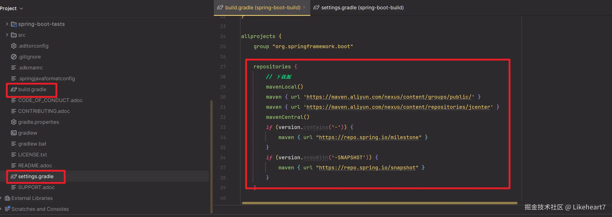Click the gradlew.bat file icon
The height and width of the screenshot is (217, 612).
pyautogui.click(x=14, y=144)
